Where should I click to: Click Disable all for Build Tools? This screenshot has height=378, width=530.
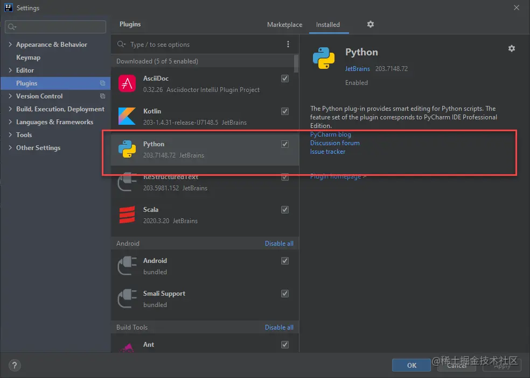coord(279,327)
